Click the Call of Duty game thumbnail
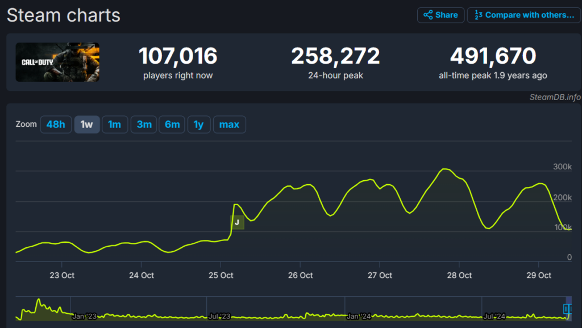The image size is (582, 328). coord(57,62)
